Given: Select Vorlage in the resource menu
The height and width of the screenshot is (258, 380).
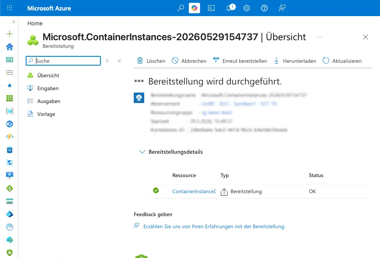Looking at the screenshot, I should [46, 114].
